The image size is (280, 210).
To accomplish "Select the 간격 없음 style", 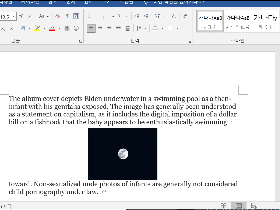I will (x=238, y=21).
